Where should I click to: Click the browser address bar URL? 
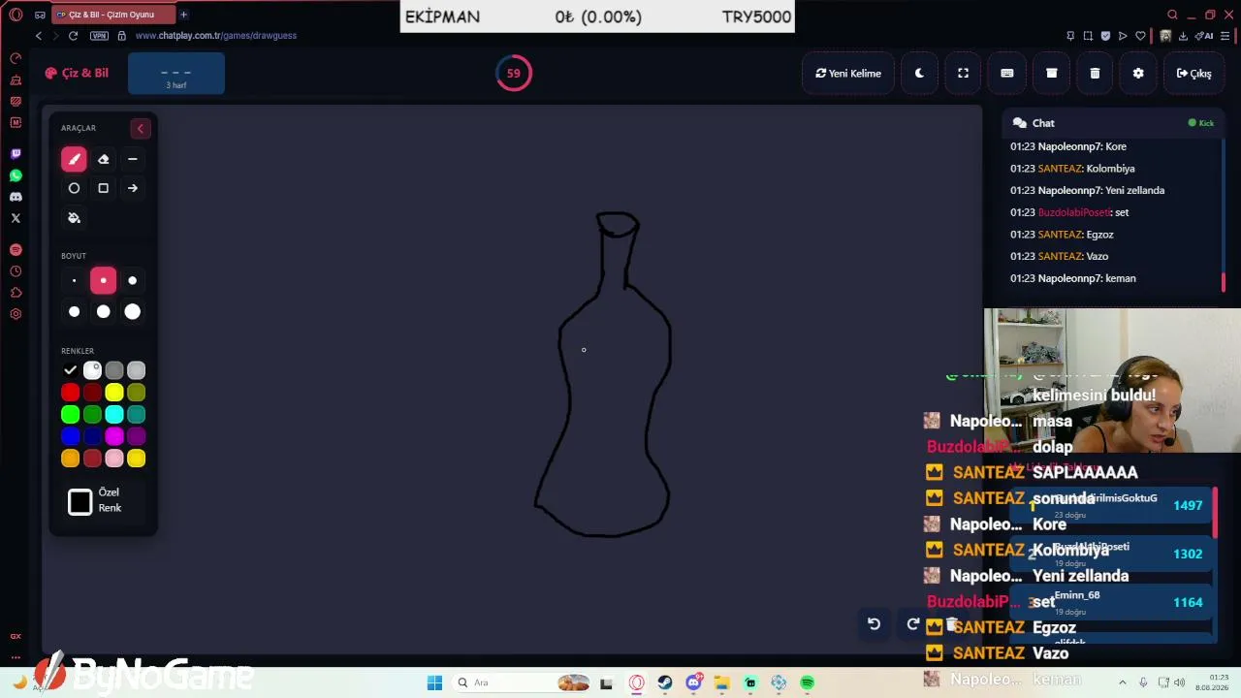216,36
